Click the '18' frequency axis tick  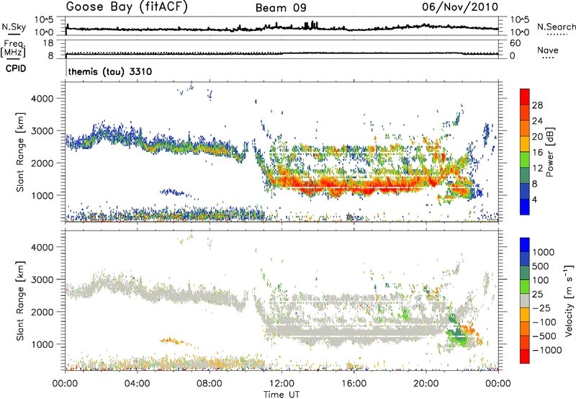(48, 42)
